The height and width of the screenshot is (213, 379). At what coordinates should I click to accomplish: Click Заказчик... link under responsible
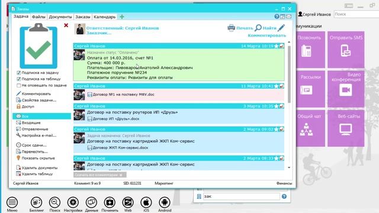click(99, 33)
